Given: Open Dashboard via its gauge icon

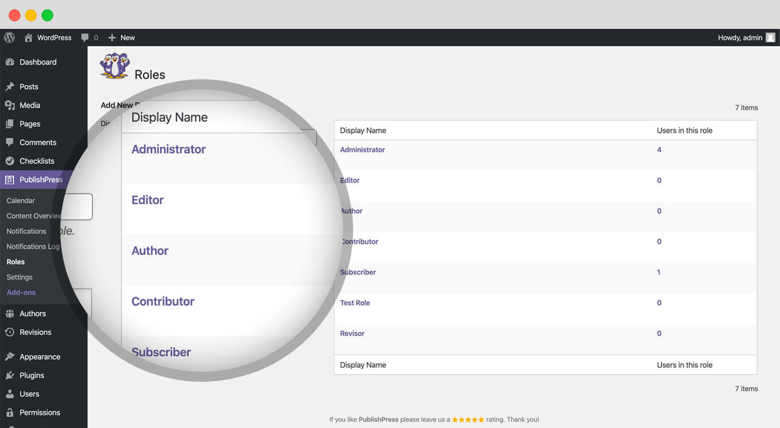Looking at the screenshot, I should click(9, 62).
